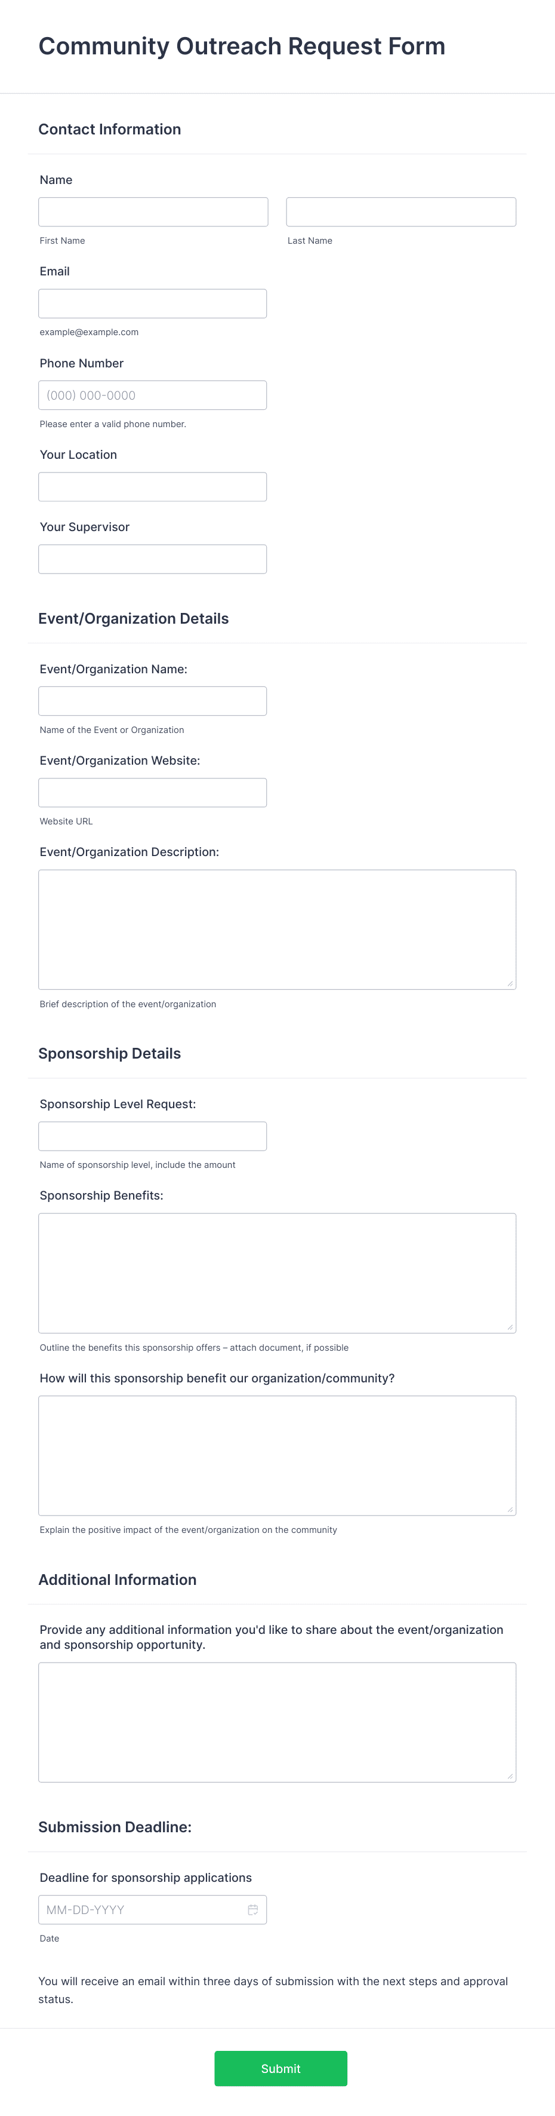Click the Description text area resize handle
Viewport: 555px width, 2116px height.
(511, 983)
